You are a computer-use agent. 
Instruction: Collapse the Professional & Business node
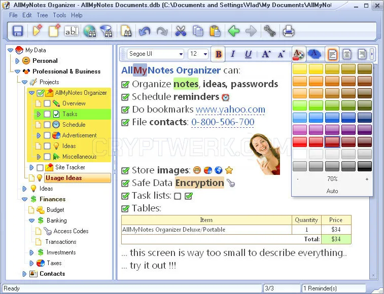[x=17, y=71]
